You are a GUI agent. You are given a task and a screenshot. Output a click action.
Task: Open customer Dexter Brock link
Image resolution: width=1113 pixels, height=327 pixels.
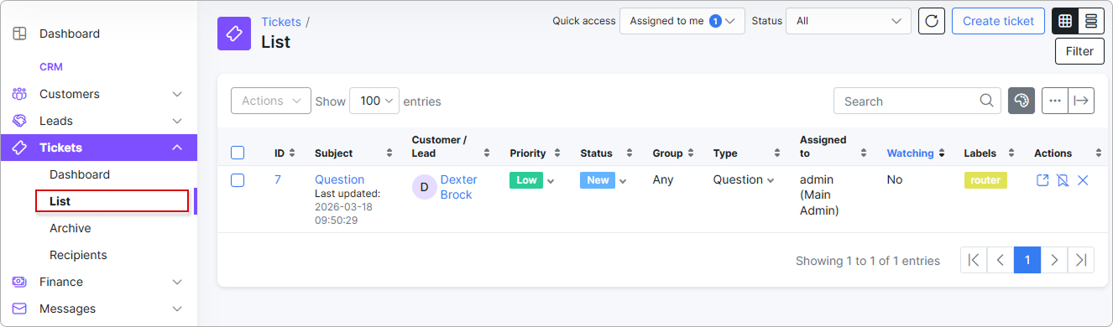[x=458, y=187]
